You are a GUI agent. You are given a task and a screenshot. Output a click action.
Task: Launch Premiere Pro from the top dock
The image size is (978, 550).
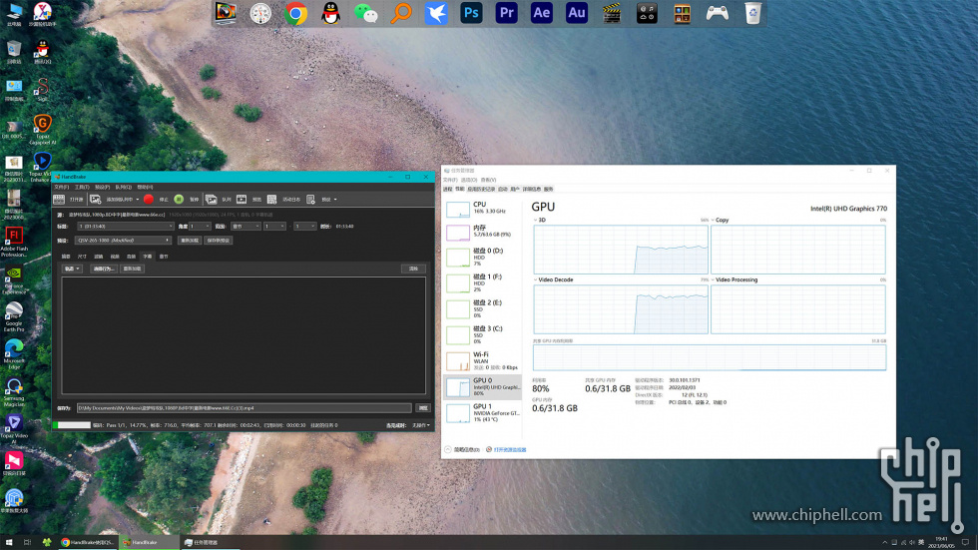point(507,13)
